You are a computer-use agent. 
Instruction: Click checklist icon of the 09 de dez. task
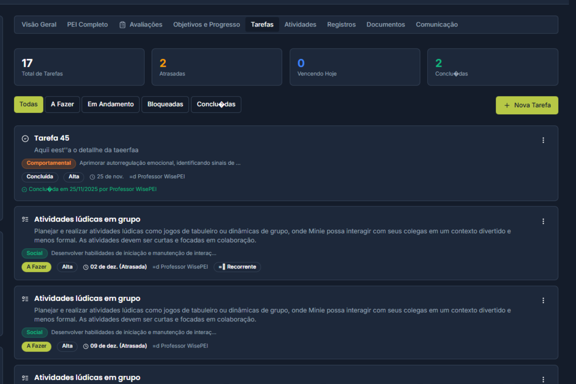[x=25, y=299]
